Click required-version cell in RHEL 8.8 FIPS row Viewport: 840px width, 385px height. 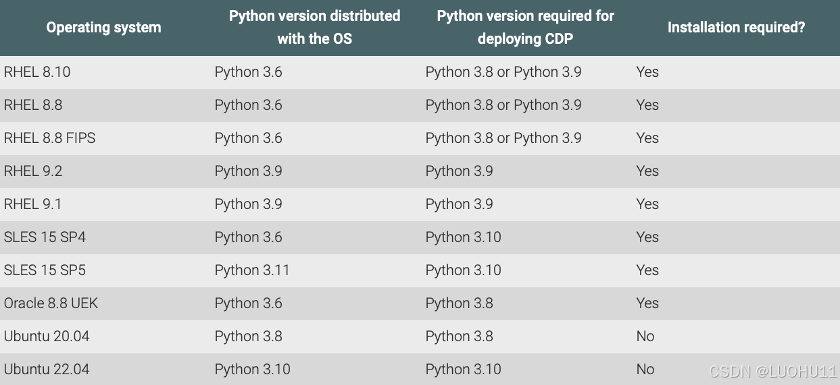pyautogui.click(x=503, y=138)
